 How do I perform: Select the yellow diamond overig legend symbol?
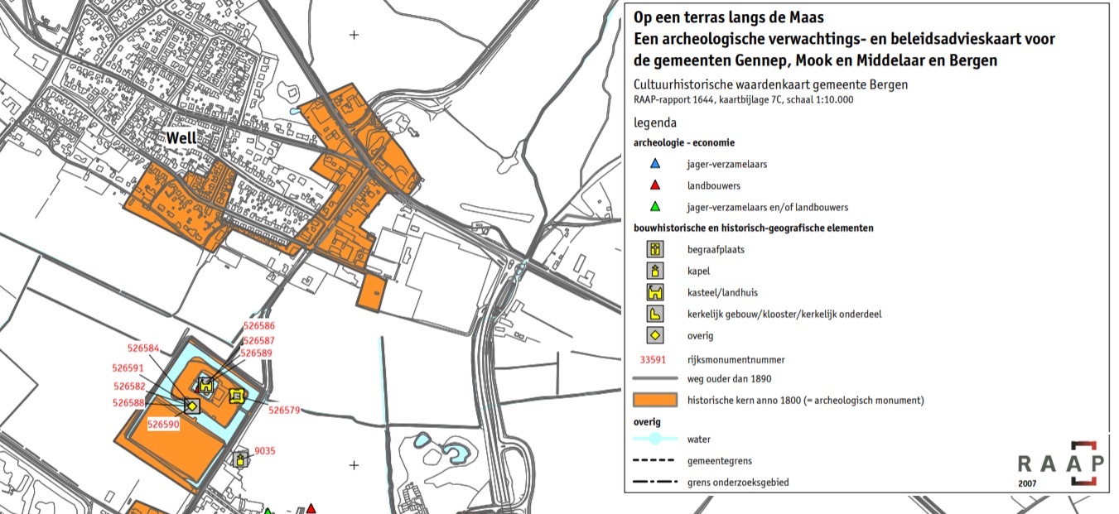(654, 335)
